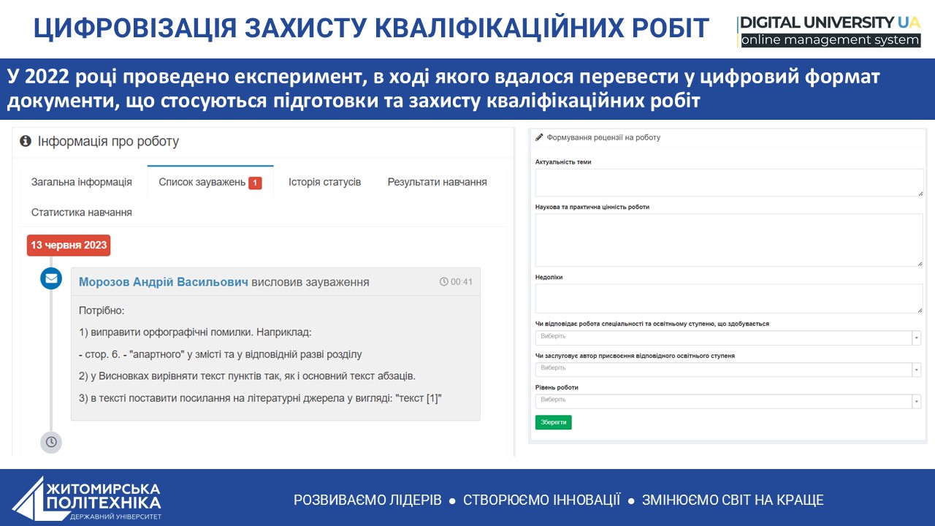Image resolution: width=935 pixels, height=526 pixels.
Task: Click the blue envelope icon on the timeline
Action: [51, 278]
